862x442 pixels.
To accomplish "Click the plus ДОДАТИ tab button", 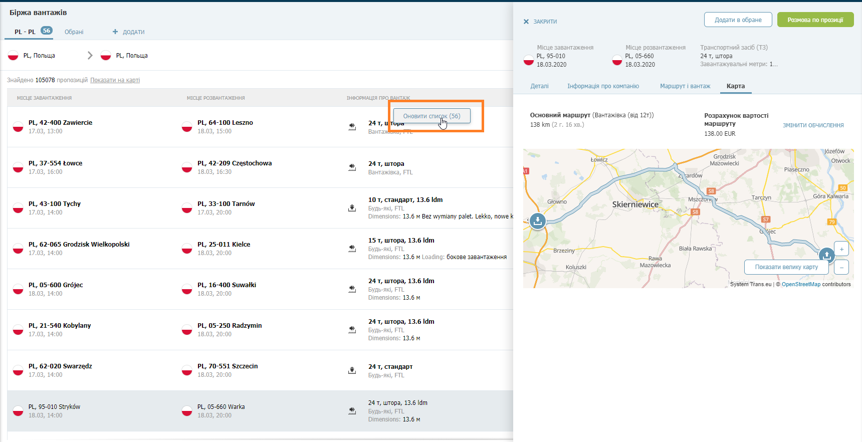I will click(128, 32).
